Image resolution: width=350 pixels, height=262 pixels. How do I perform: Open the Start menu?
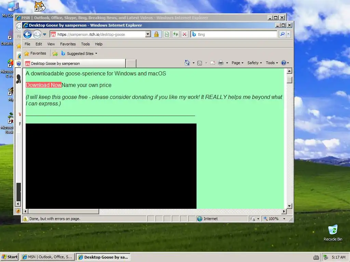click(x=9, y=257)
